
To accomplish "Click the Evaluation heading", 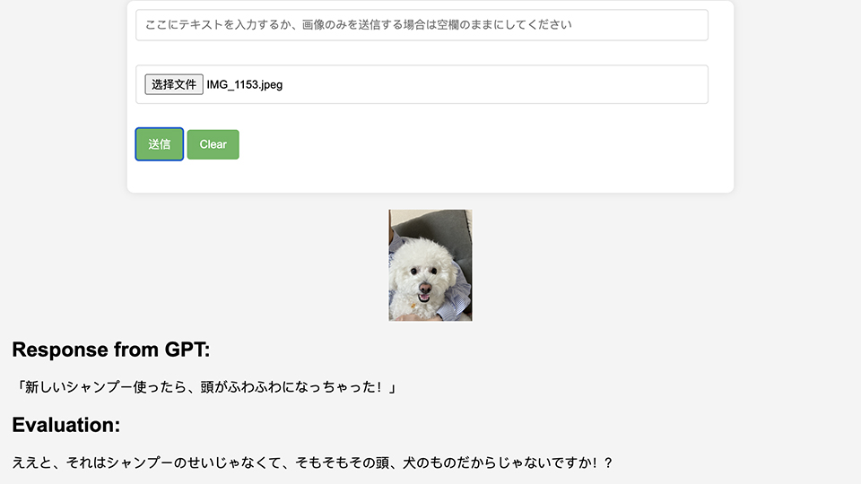I will pos(65,425).
